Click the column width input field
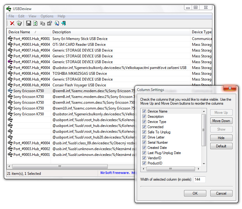This screenshot has height=209, width=242. pyautogui.click(x=200, y=179)
